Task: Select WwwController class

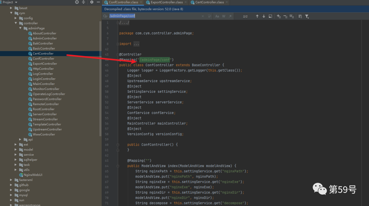Action: [44, 134]
